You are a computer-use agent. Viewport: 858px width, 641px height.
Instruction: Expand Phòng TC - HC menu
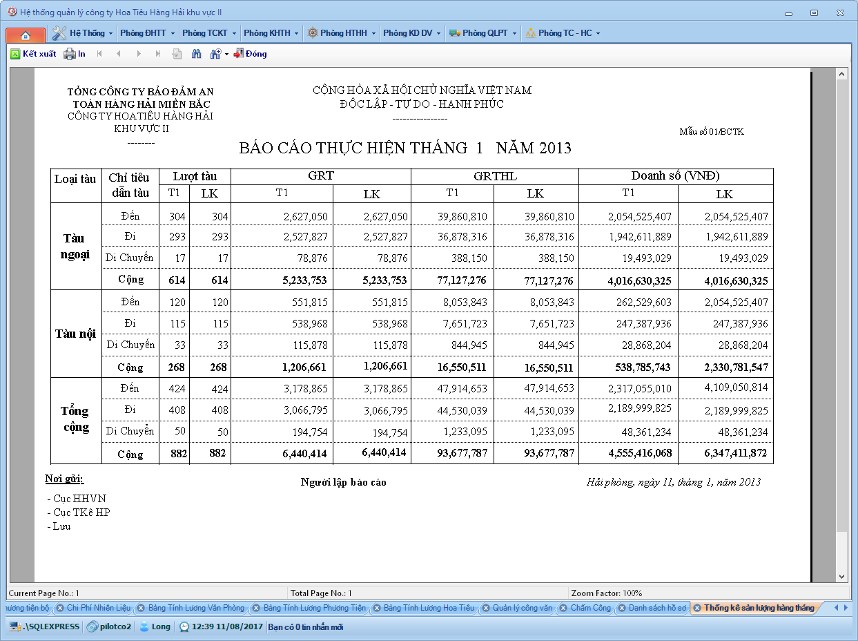click(563, 33)
